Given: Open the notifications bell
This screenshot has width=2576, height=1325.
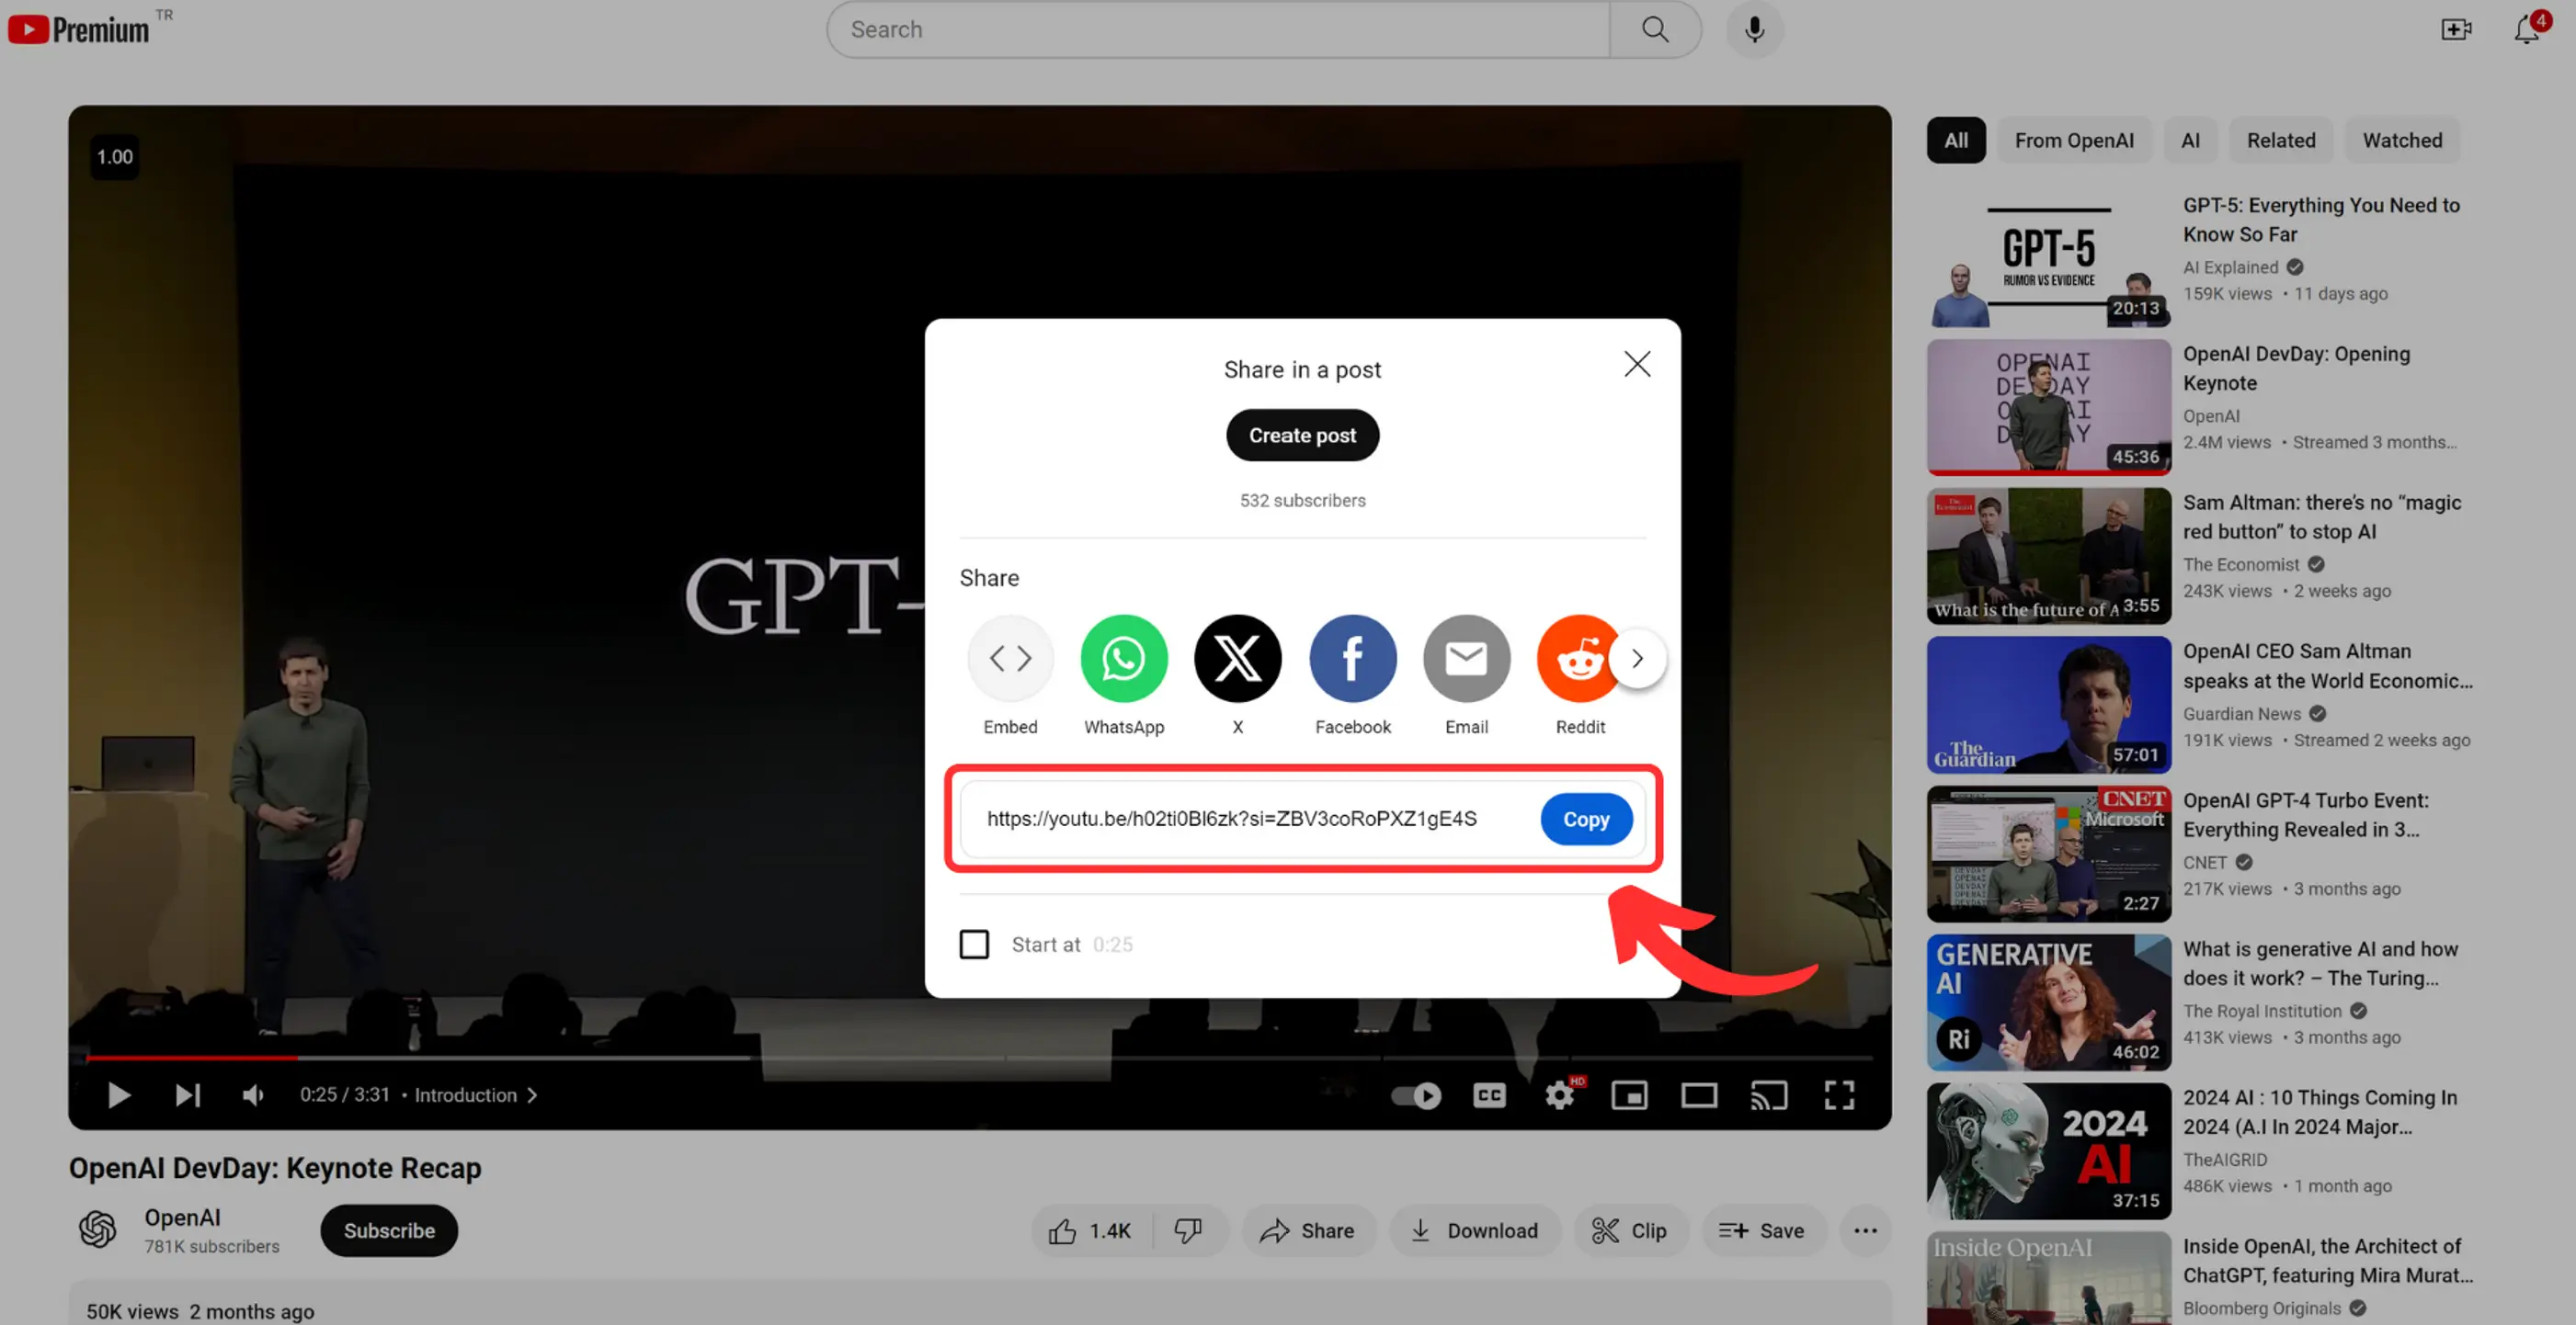Looking at the screenshot, I should (2526, 29).
